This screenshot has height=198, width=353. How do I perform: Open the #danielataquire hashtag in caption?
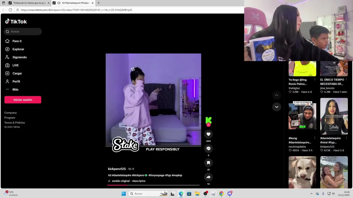coord(122,175)
